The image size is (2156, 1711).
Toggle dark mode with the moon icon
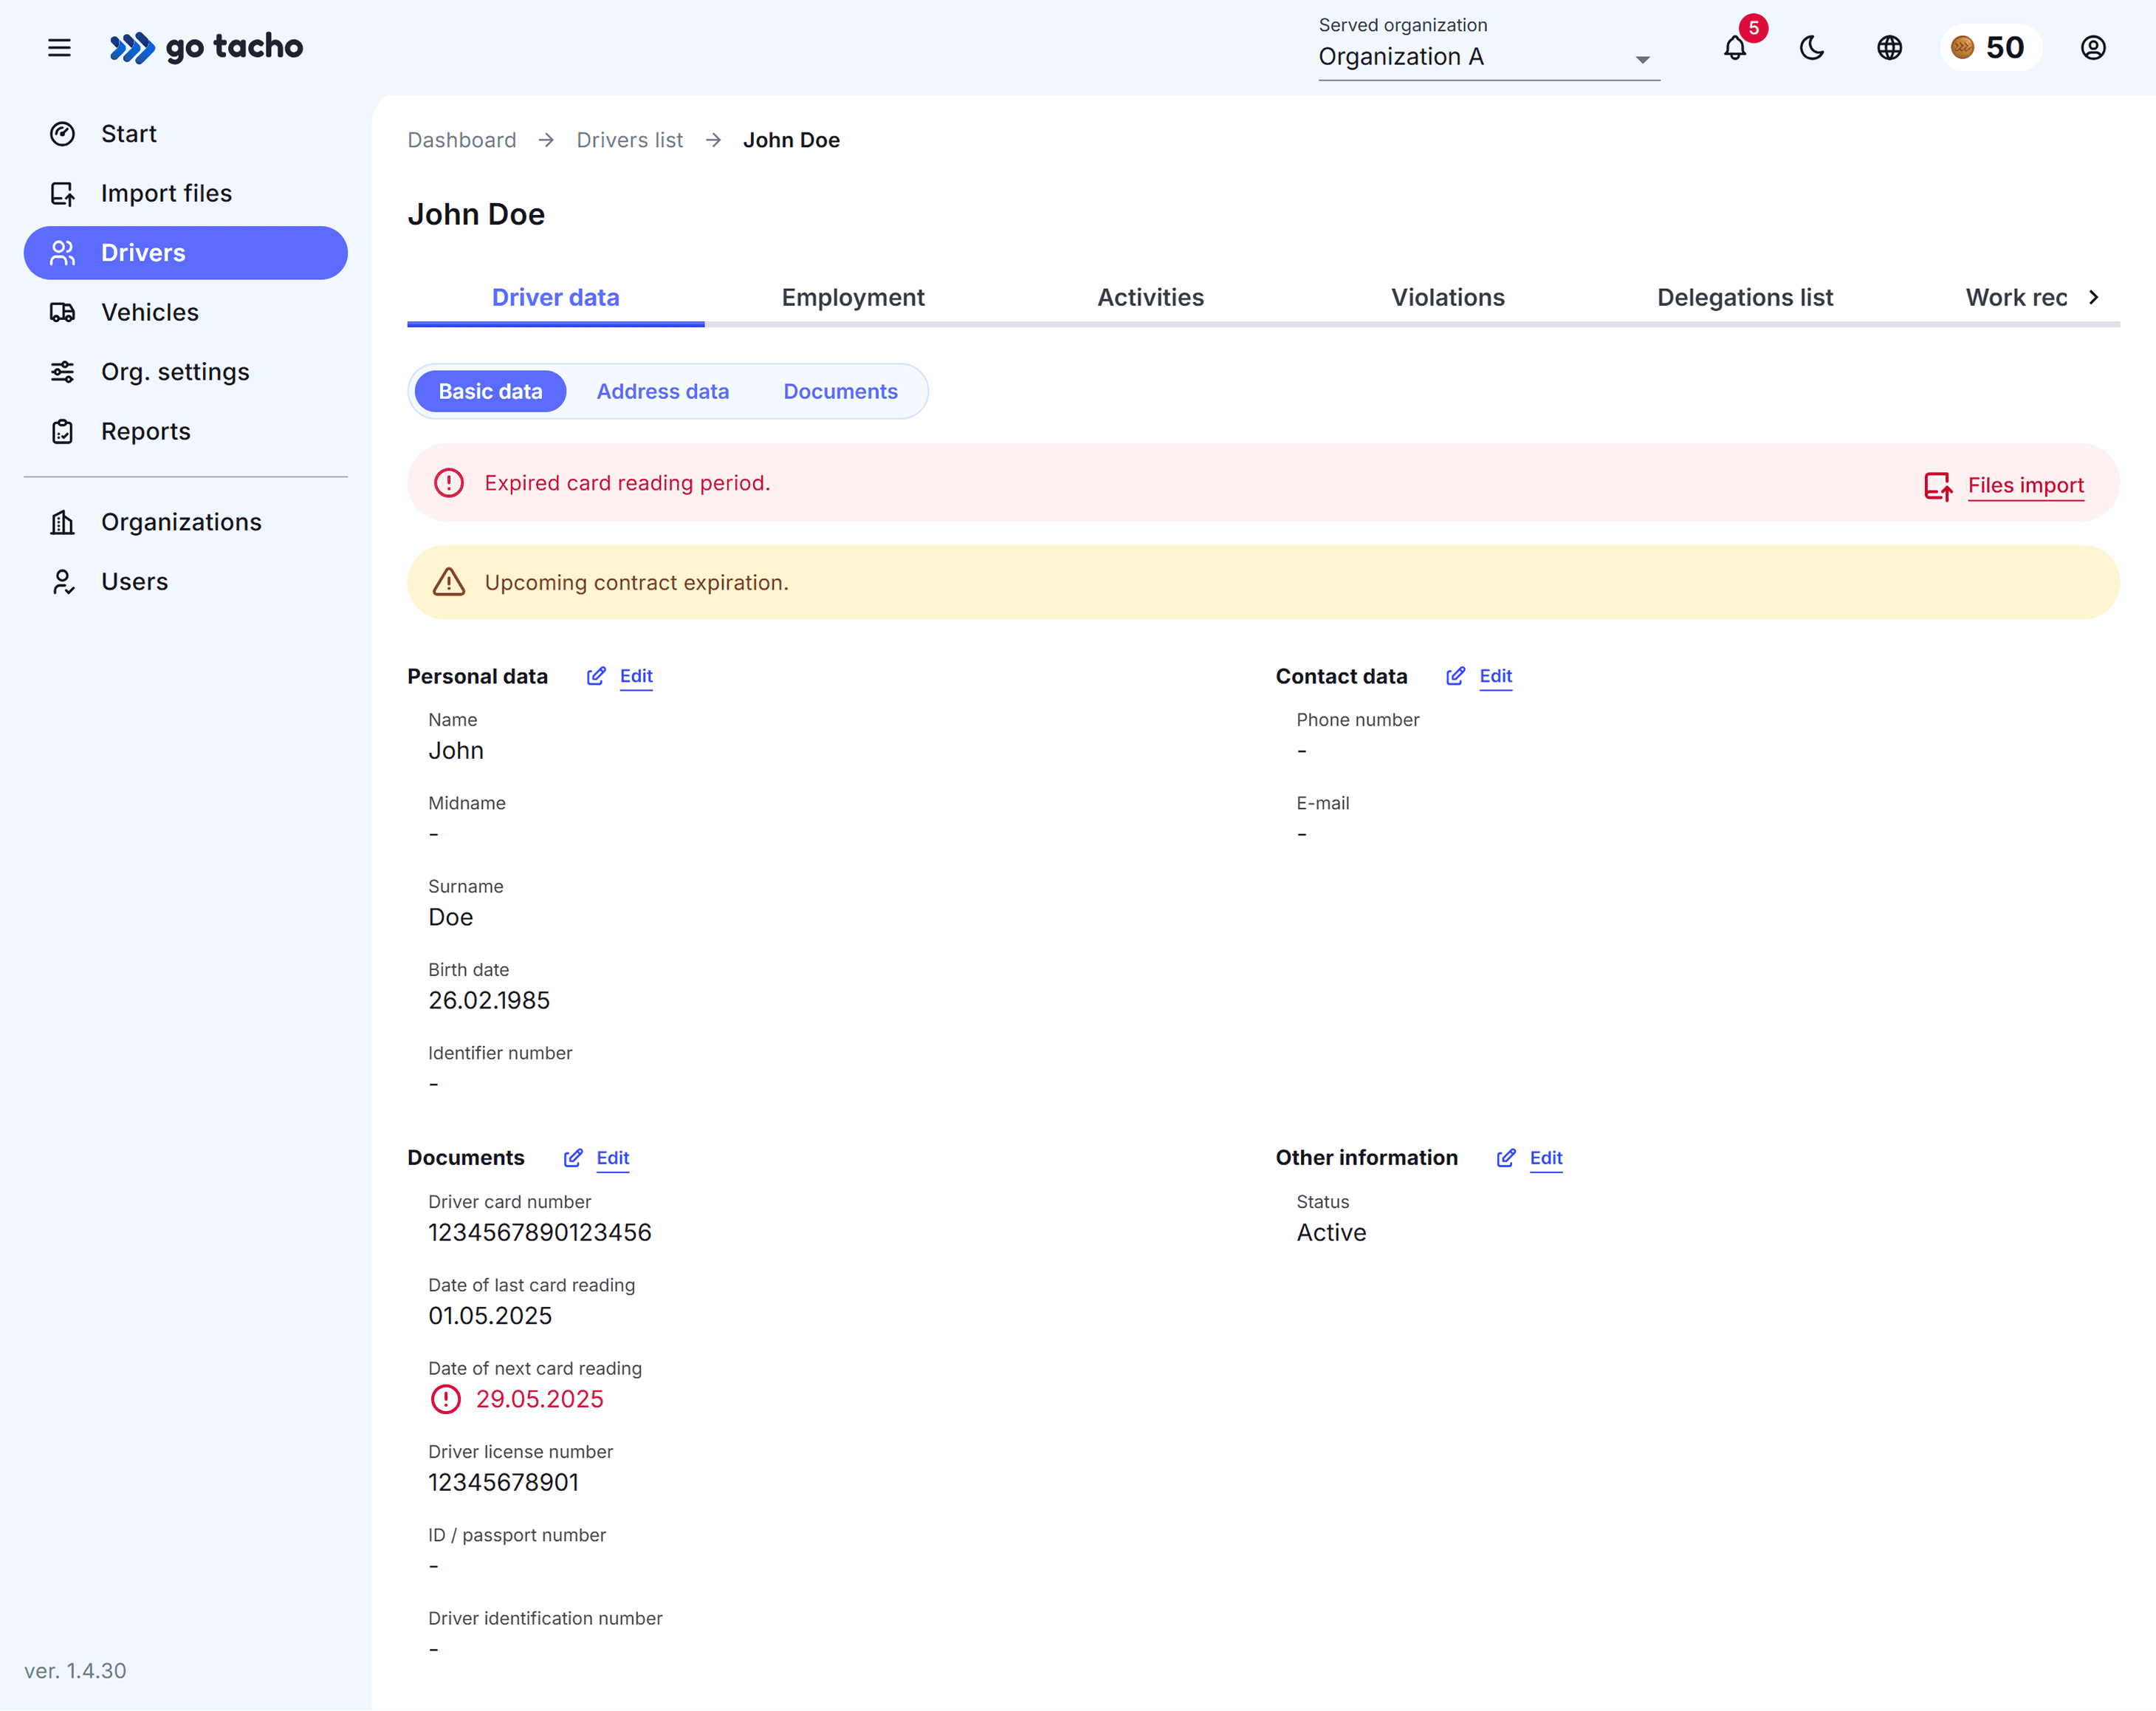[x=1812, y=47]
